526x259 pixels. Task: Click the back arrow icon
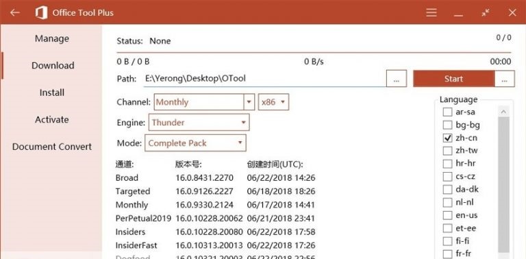click(15, 13)
